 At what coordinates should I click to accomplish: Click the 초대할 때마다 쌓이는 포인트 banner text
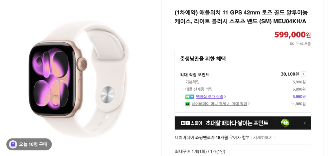coord(237,123)
